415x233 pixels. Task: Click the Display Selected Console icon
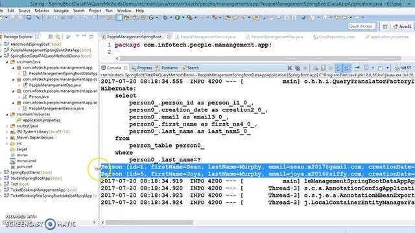click(x=366, y=68)
